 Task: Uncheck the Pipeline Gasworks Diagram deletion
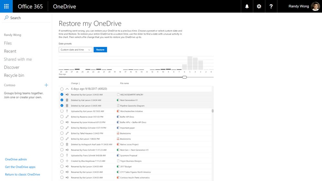[x=62, y=106]
